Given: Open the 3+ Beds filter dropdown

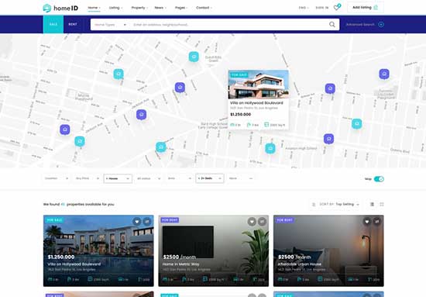Looking at the screenshot, I should coord(210,178).
